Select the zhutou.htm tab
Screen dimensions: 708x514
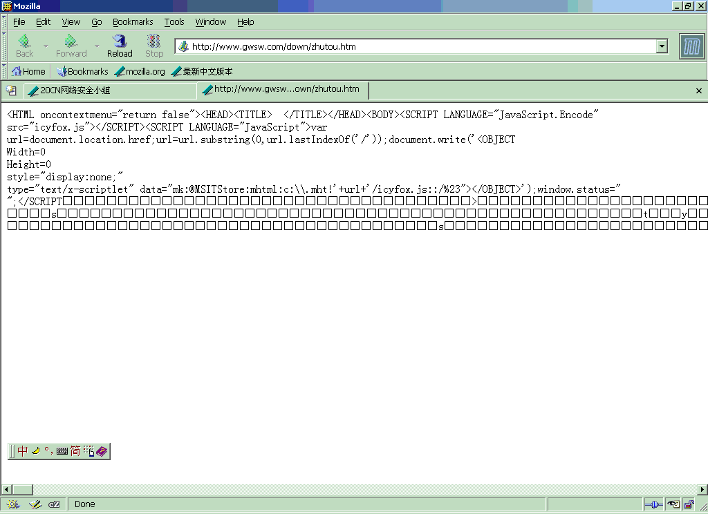pyautogui.click(x=283, y=90)
